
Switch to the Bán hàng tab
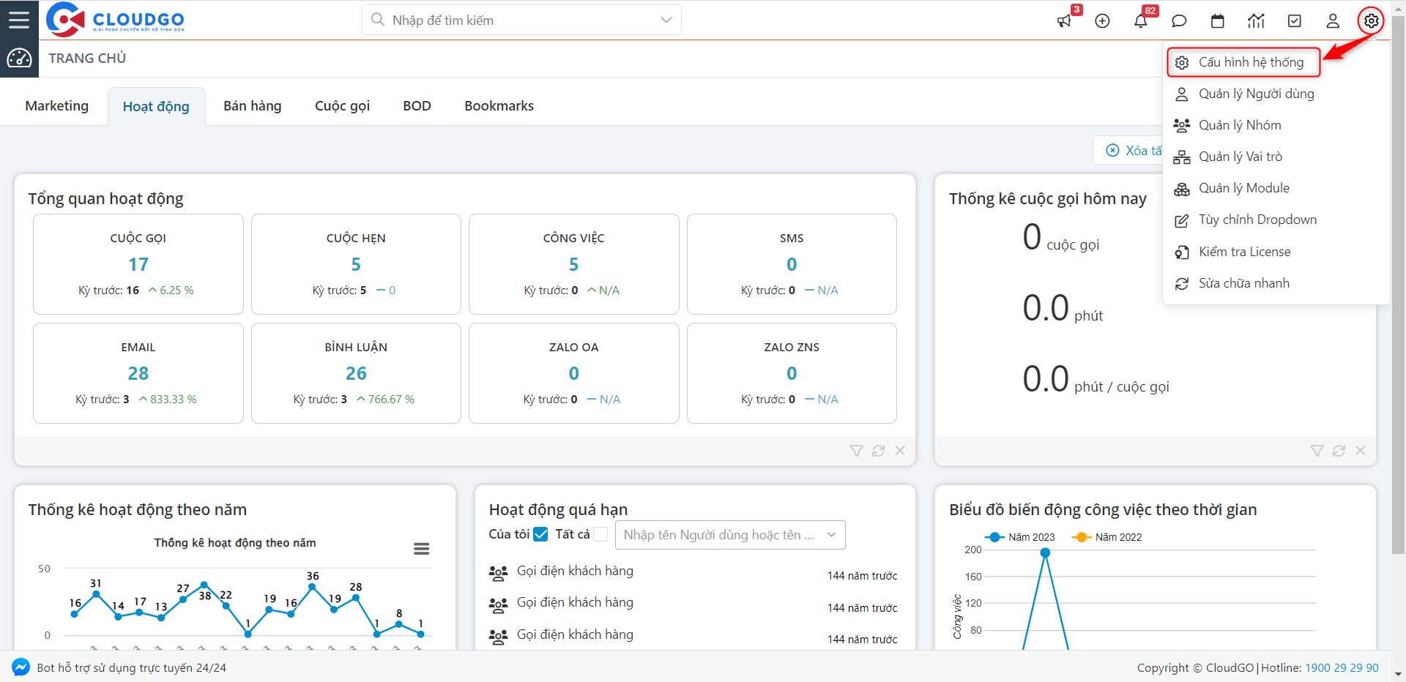point(252,106)
